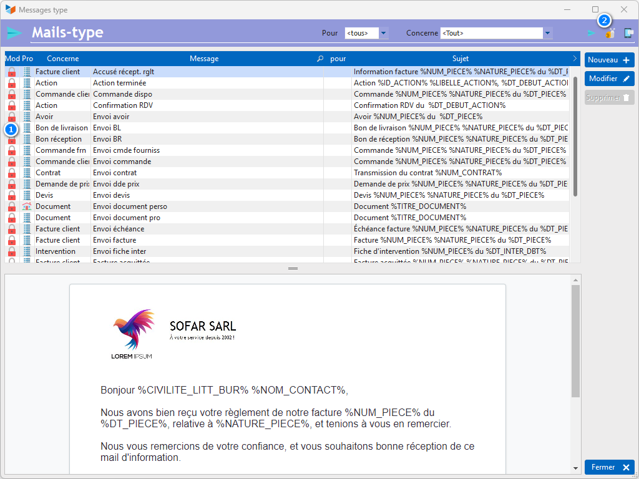639x479 pixels.
Task: Open the Pour dropdown showing <tous>
Action: [x=383, y=33]
